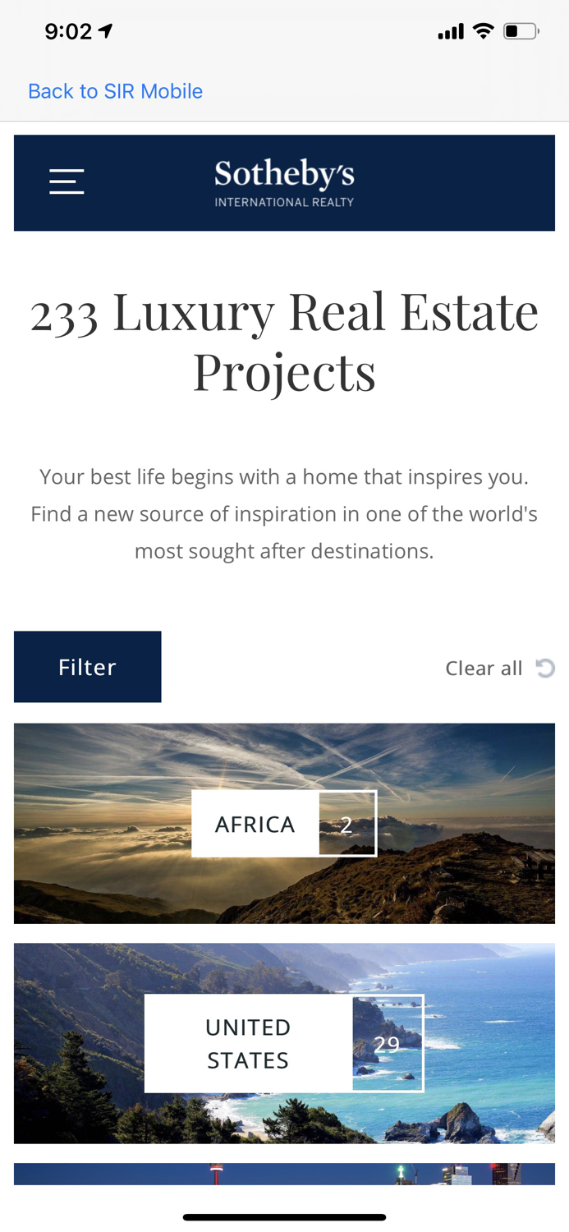Click the Sotheby's International Realty logo

tap(284, 182)
